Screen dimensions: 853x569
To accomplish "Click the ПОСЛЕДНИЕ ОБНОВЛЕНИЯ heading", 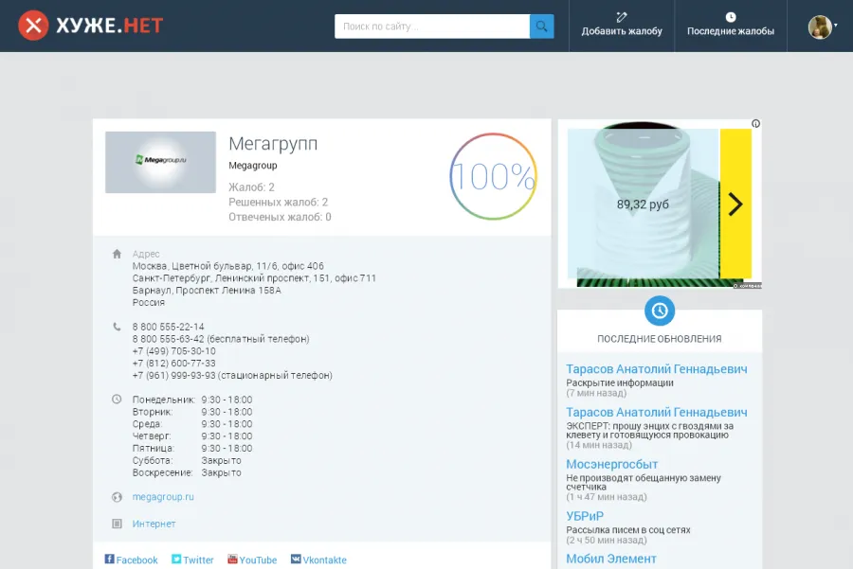I will tap(660, 339).
